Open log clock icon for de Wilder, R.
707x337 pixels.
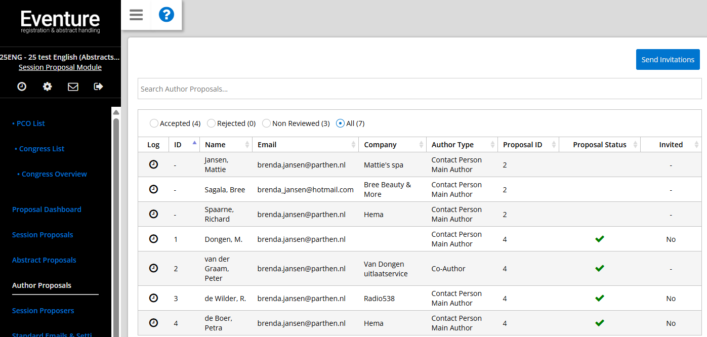click(x=153, y=298)
